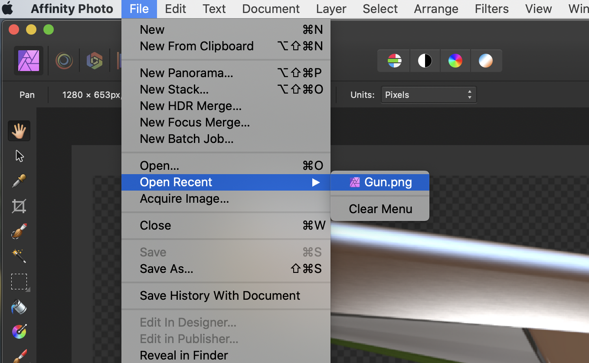Apply Auto Colors toolbar icon
This screenshot has height=363, width=589.
coord(455,61)
